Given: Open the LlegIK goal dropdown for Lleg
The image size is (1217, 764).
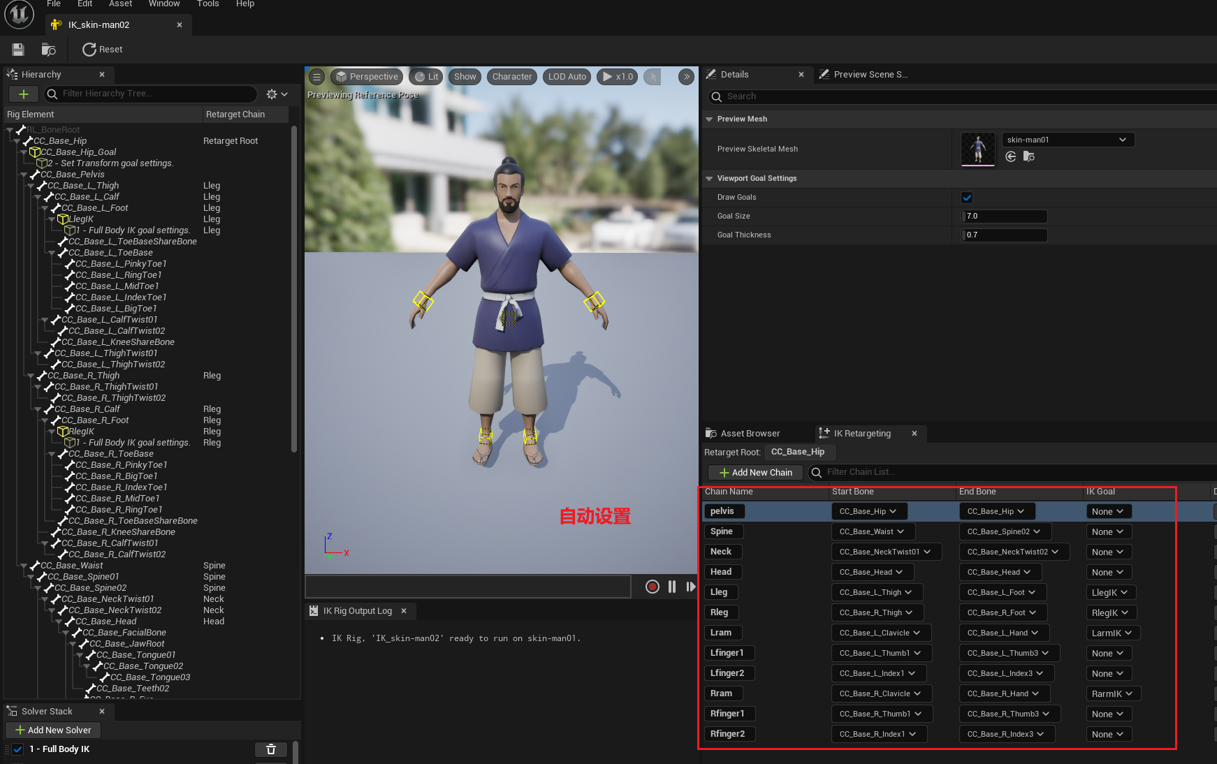Looking at the screenshot, I should coord(1110,592).
